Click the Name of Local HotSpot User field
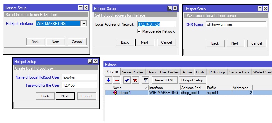Viewport: 272px width, 123px height. click(x=79, y=77)
